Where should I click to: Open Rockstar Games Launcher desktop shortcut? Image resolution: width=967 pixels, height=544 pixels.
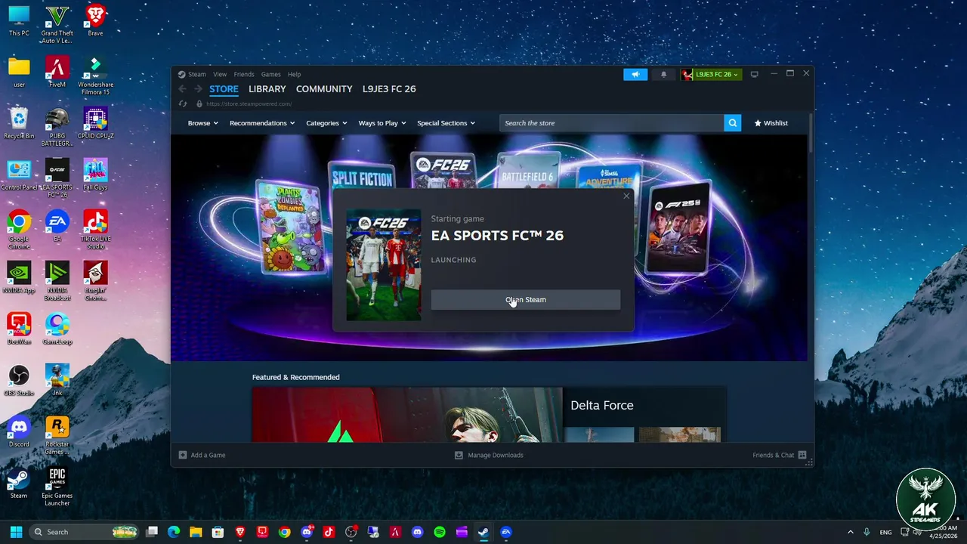coord(57,435)
